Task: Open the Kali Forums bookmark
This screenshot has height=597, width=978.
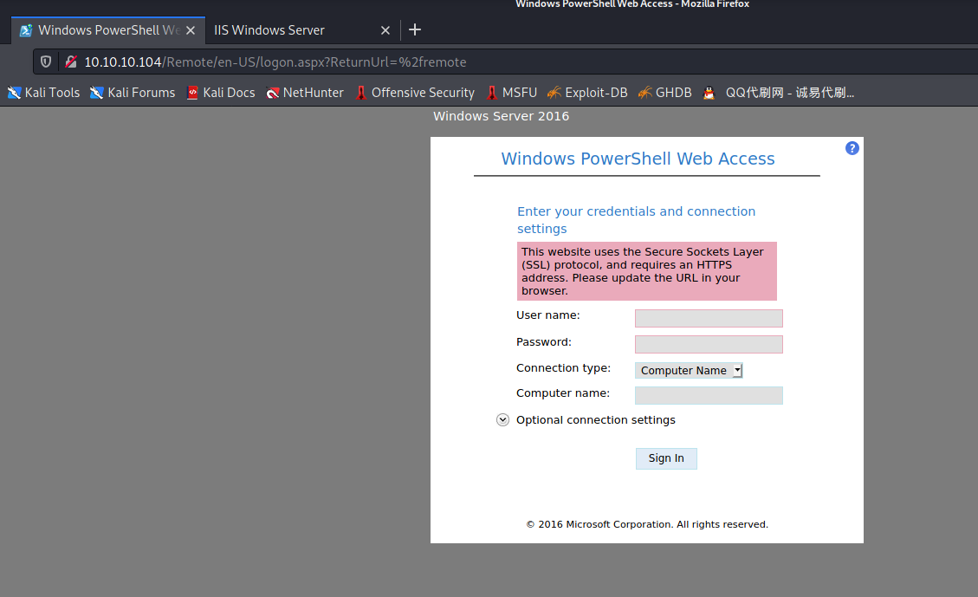Action: [133, 93]
